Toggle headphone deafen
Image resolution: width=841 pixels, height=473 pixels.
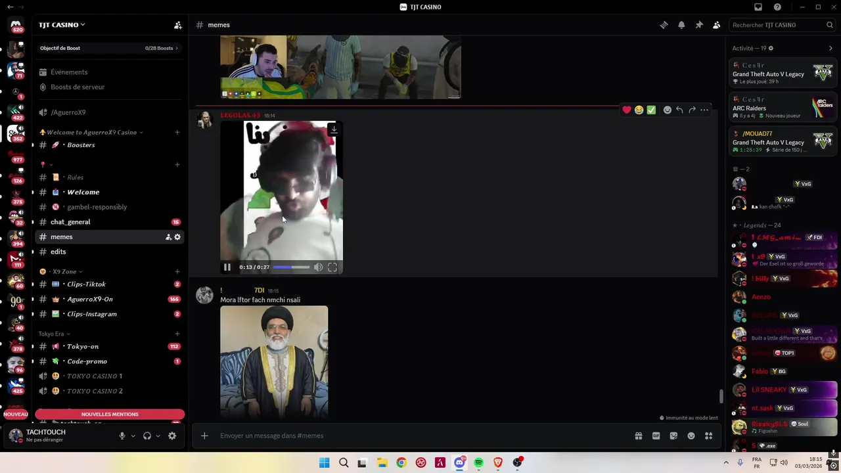tap(147, 436)
